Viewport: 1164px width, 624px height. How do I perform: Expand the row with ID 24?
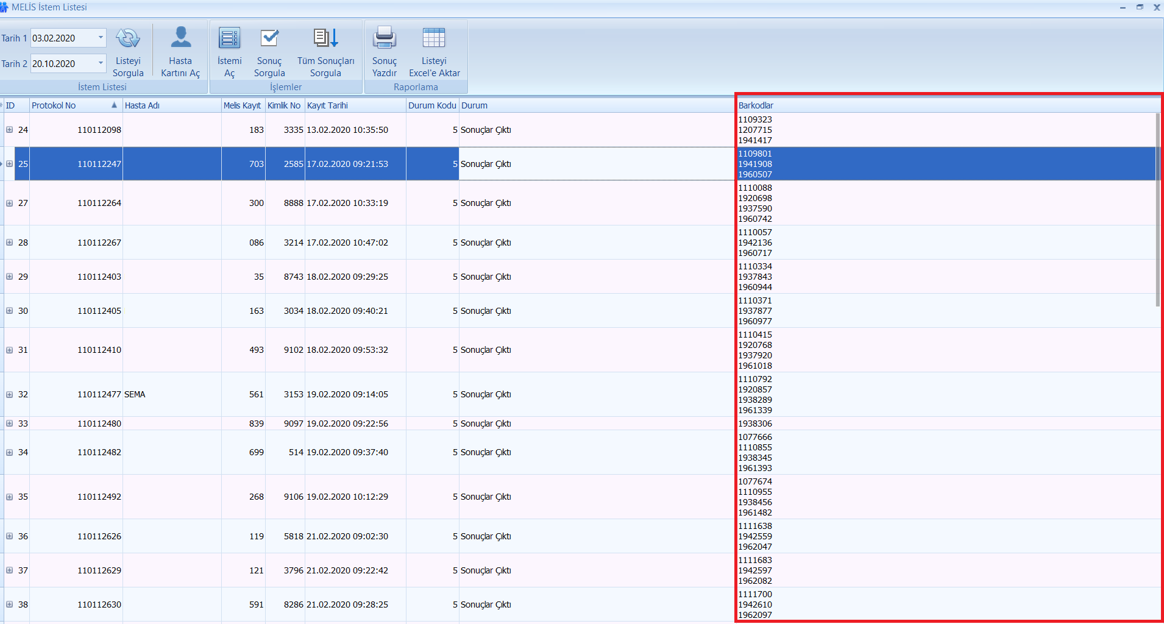[x=10, y=130]
